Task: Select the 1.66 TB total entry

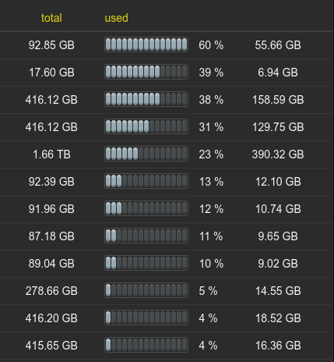Action: [x=51, y=154]
